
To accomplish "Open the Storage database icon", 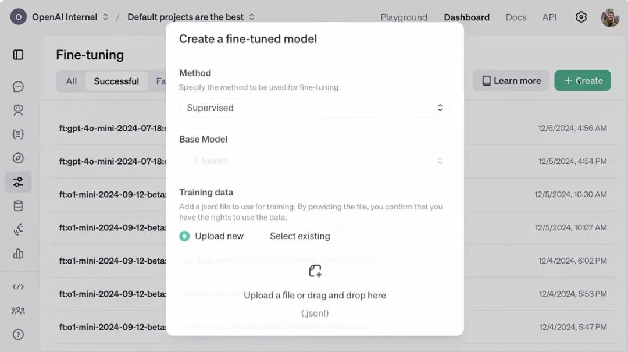I will [x=18, y=206].
